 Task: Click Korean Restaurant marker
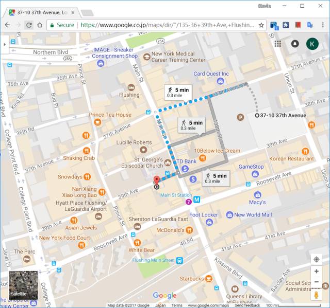[x=305, y=151]
